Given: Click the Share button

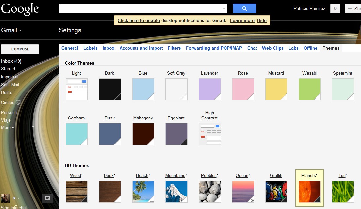Looking at the screenshot, I should pyautogui.click(x=353, y=9).
